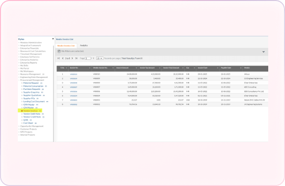Viewport: 285px width, 186px height.
Task: Click the menu icon beside GMR
Action: pyautogui.click(x=31, y=120)
